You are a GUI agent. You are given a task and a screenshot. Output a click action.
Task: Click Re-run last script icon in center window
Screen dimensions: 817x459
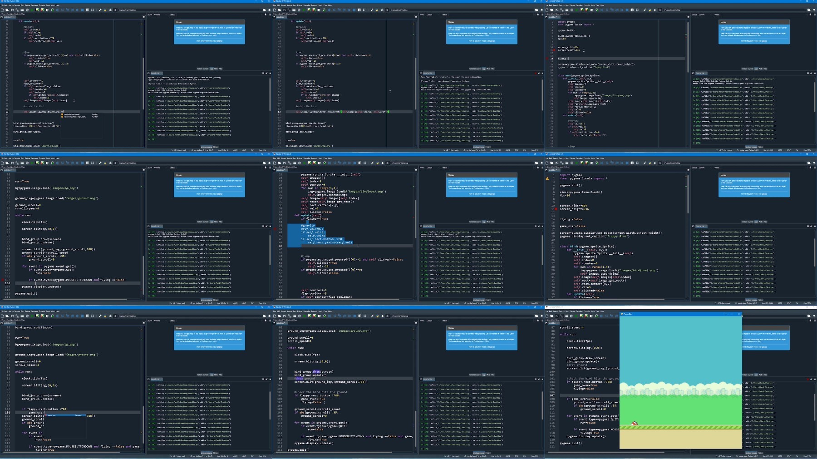[x=325, y=163]
